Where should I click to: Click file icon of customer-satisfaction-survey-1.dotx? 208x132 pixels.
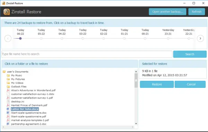(8, 94)
